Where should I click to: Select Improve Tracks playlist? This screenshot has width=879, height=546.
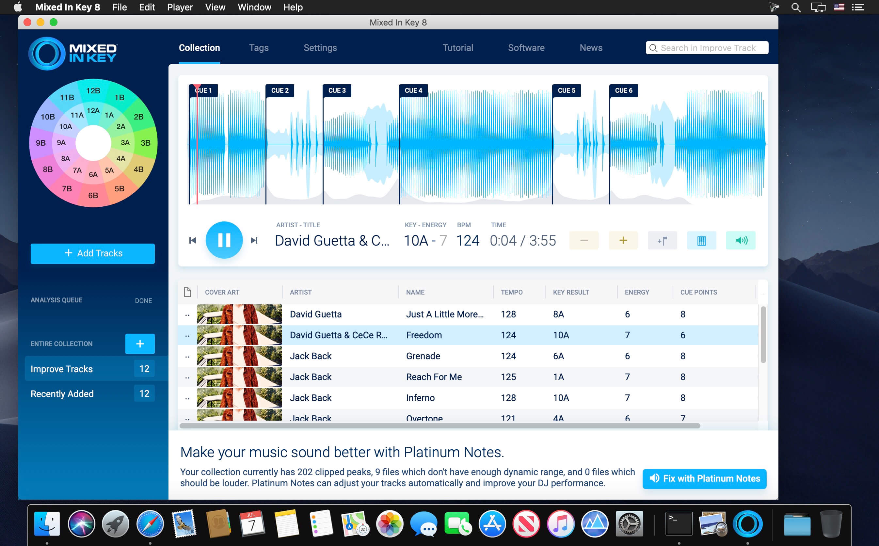[x=62, y=369]
